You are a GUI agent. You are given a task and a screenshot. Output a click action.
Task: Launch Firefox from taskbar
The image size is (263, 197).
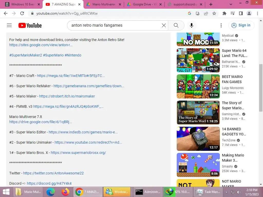click(65, 192)
